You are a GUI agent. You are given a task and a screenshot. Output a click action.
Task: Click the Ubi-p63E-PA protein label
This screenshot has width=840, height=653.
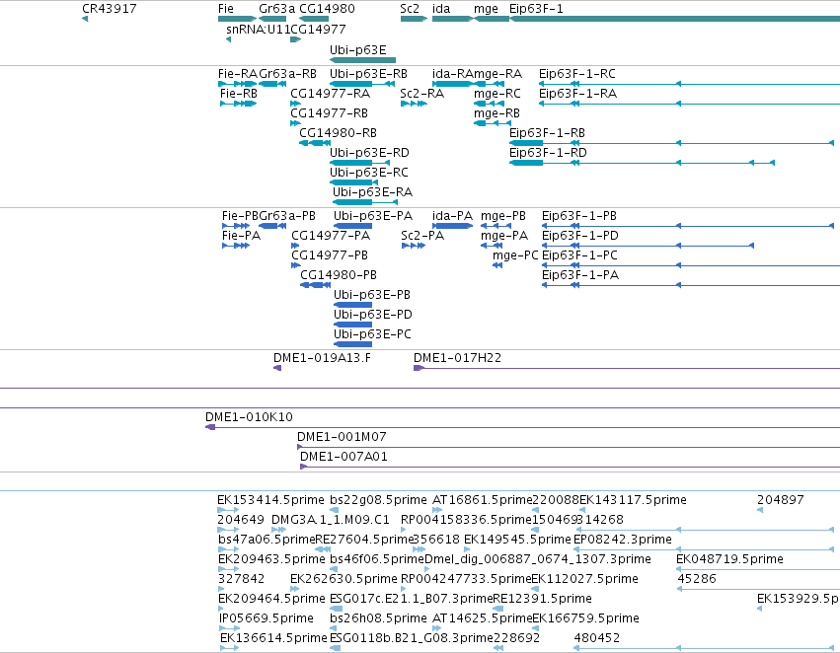(373, 216)
